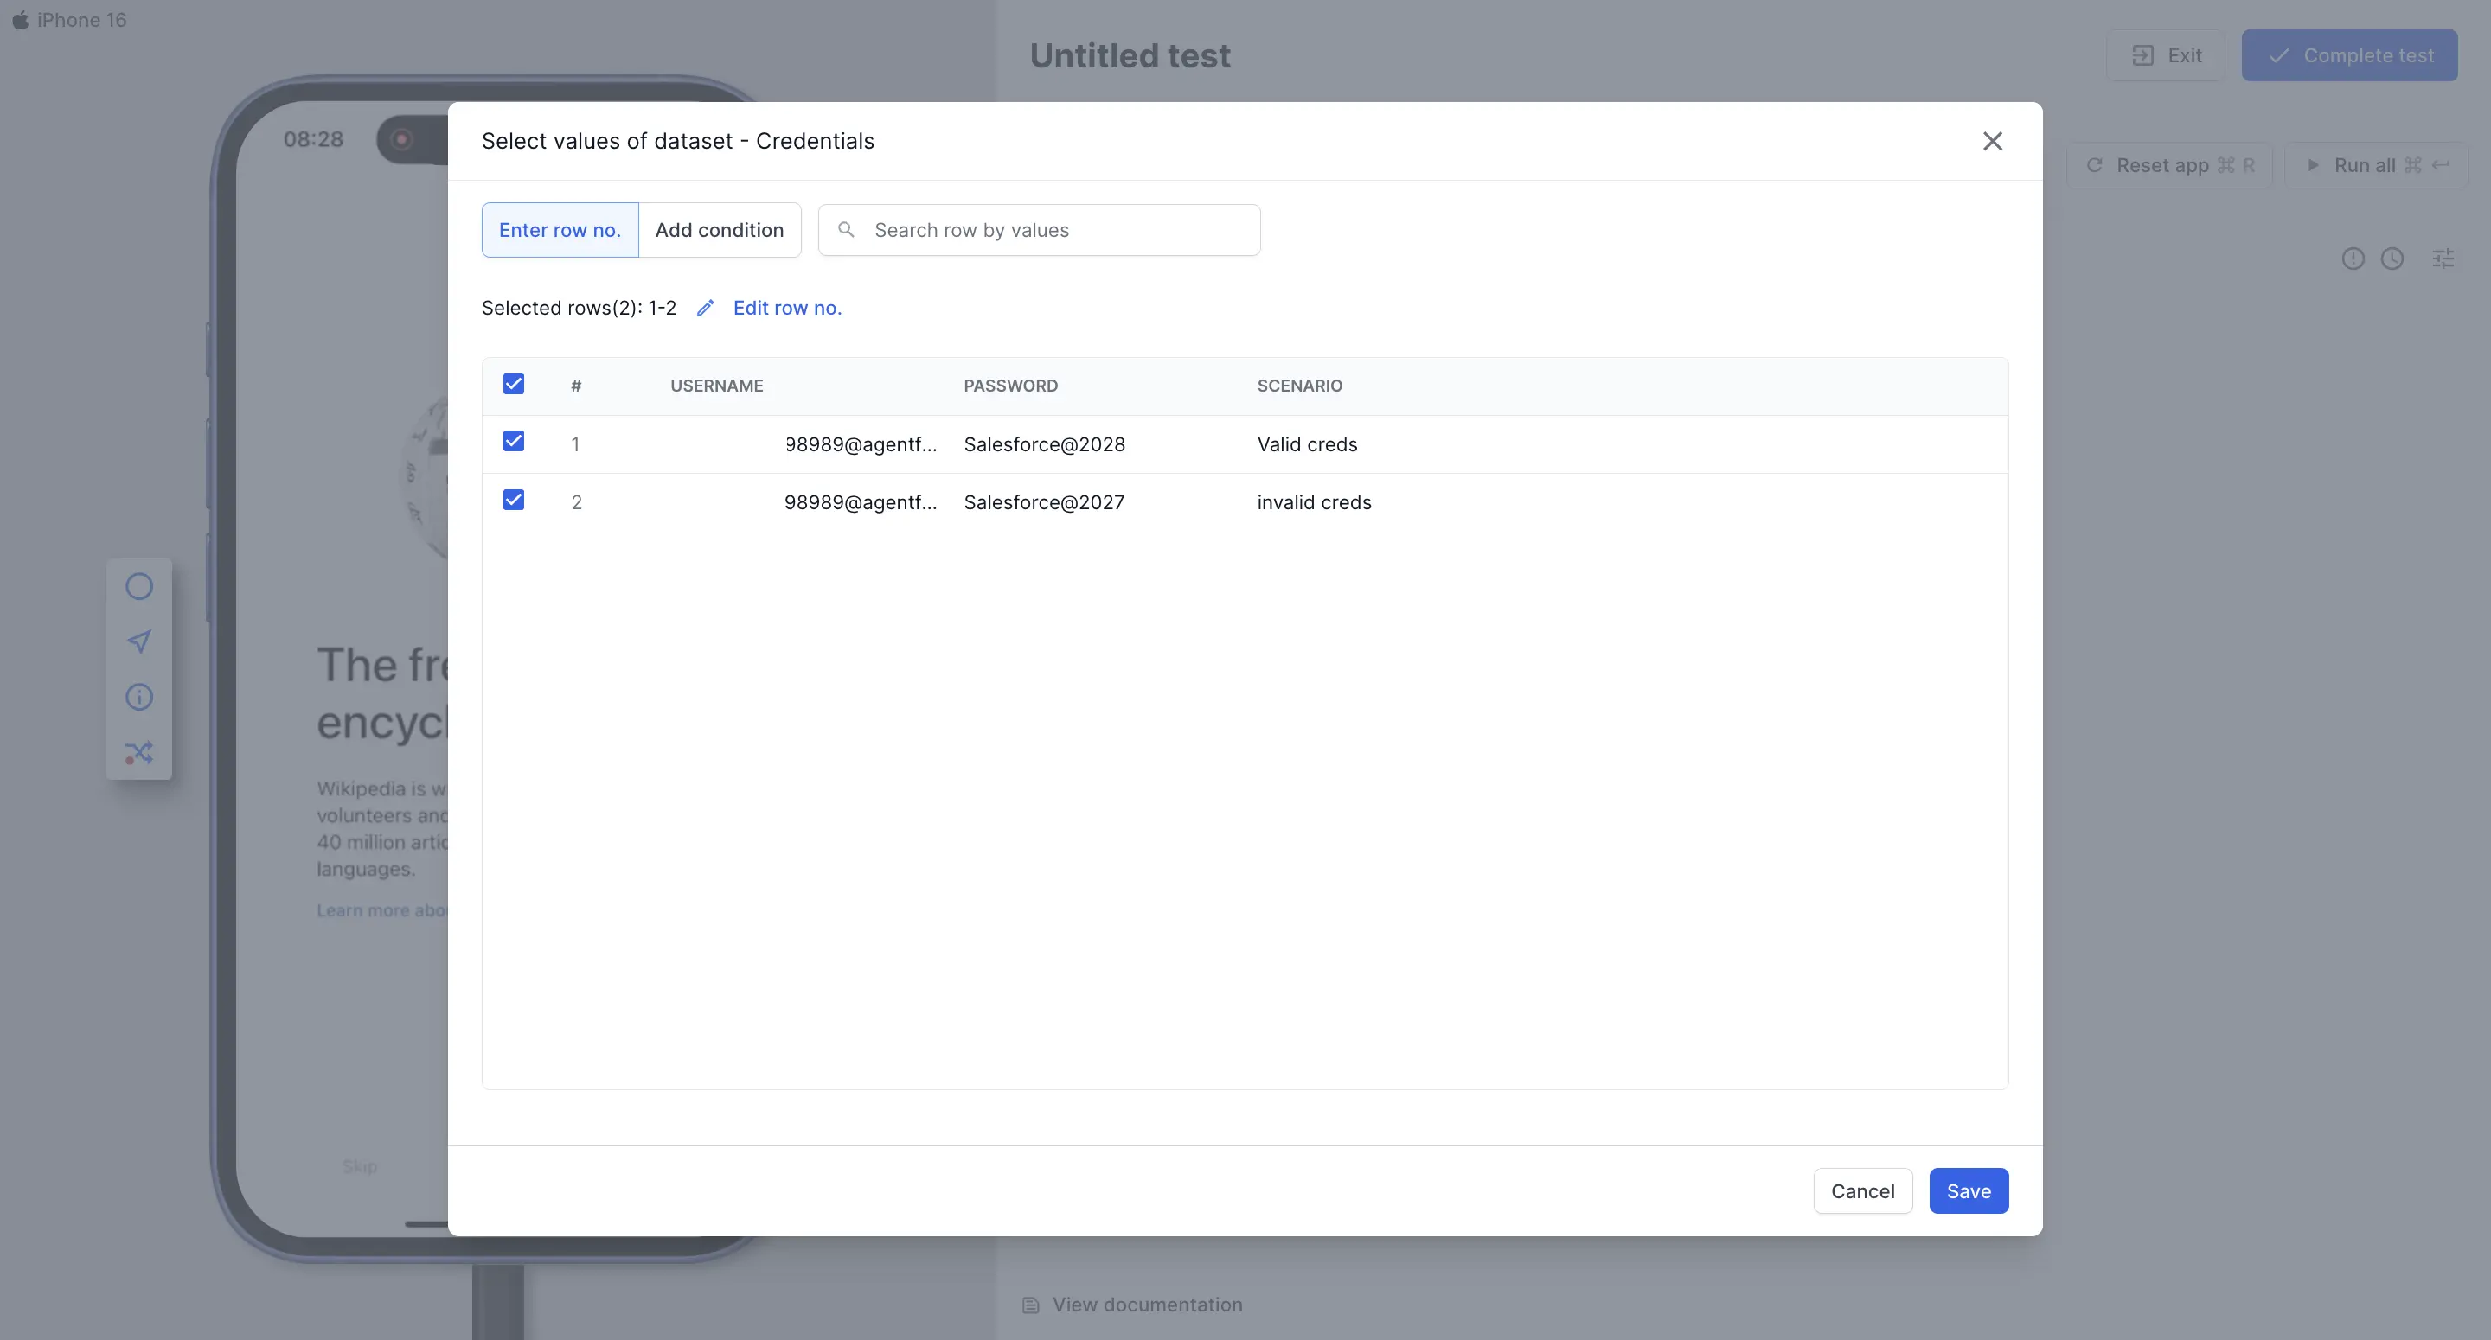Click the SCENARIO column header
This screenshot has width=2491, height=1340.
(1300, 386)
